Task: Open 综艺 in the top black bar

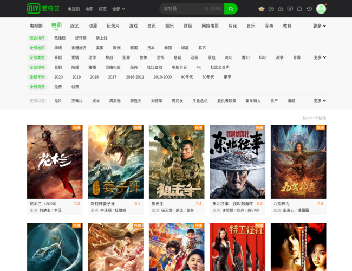Action: [102, 9]
